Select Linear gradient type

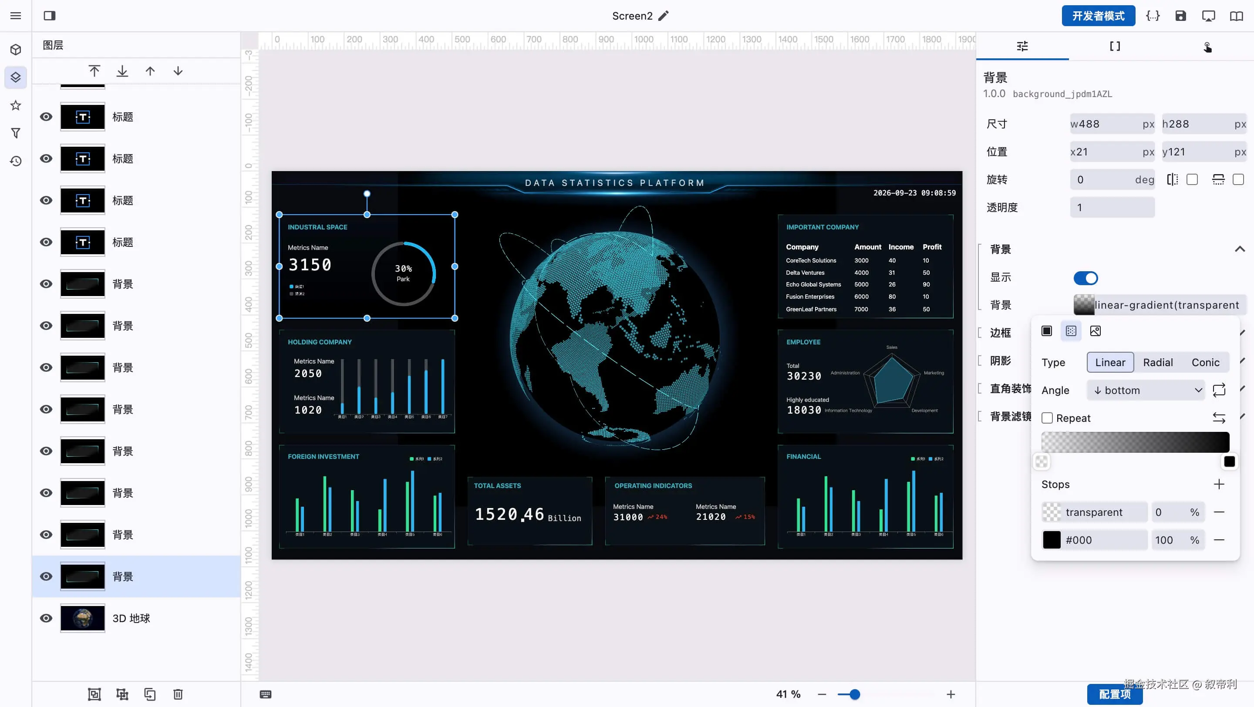[1110, 363]
